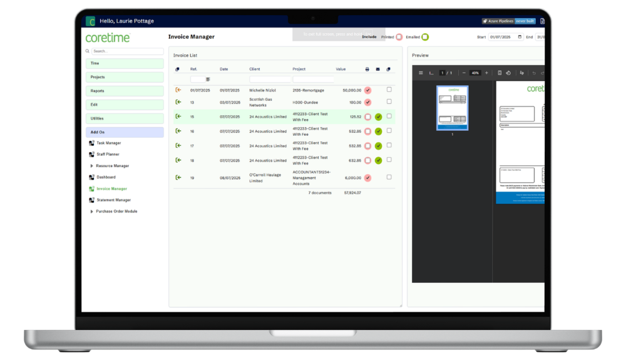
Task: Click the Project column filter box
Action: click(x=313, y=80)
